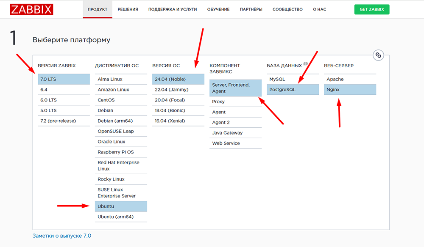Viewport: 424px width, 247px height.
Task: Select Zabbix version 5.0 LTS
Action: [64, 110]
